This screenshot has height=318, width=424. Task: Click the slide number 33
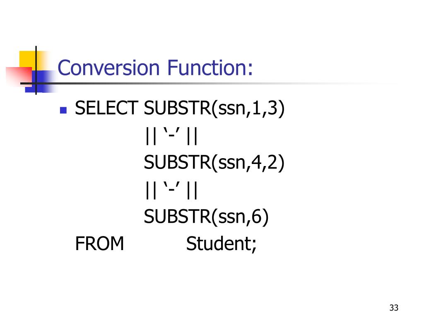(394, 308)
